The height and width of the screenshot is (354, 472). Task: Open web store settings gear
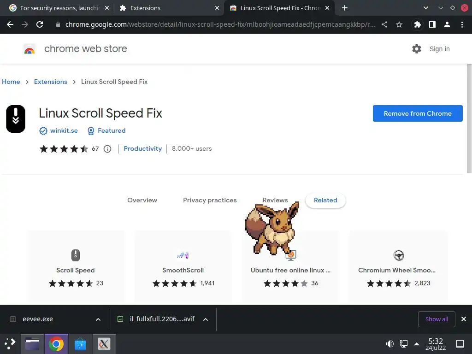[417, 49]
